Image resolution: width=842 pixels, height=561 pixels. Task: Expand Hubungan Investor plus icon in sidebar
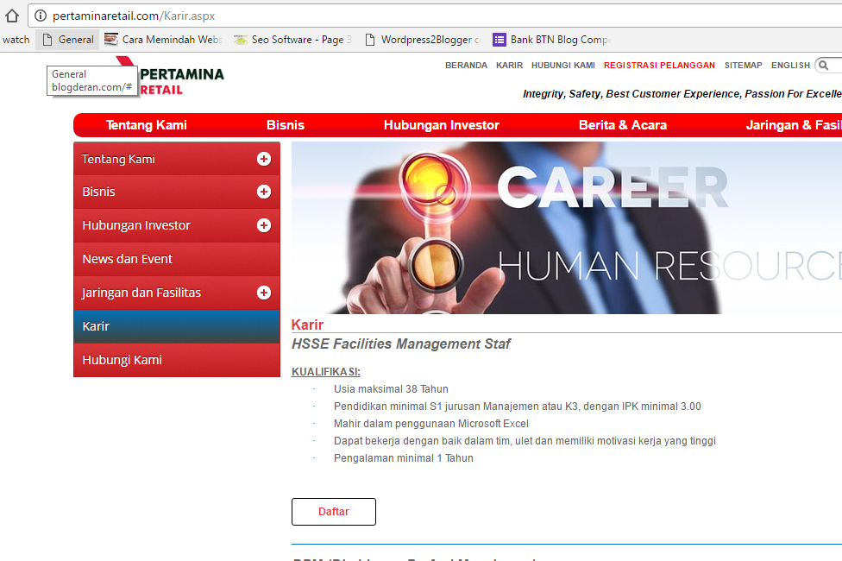[264, 225]
